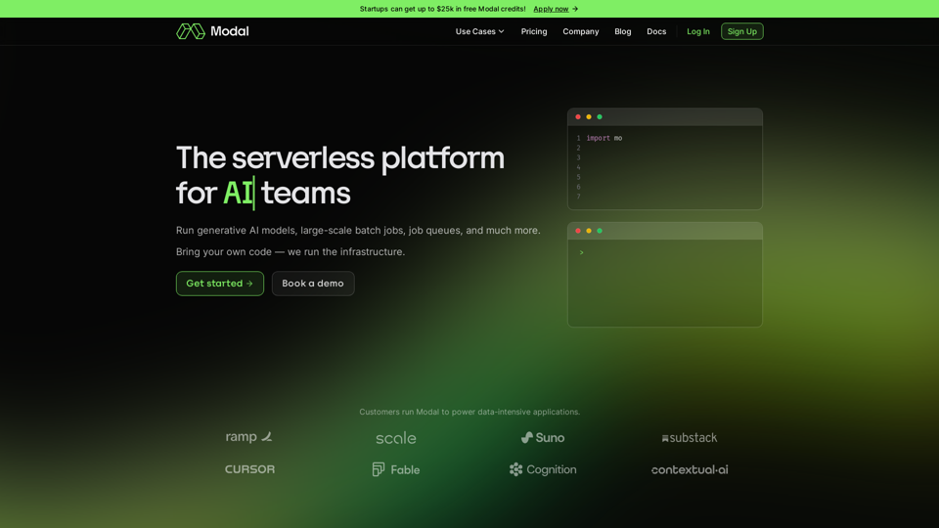
Task: Click the CURSOR customer logo
Action: pos(249,469)
